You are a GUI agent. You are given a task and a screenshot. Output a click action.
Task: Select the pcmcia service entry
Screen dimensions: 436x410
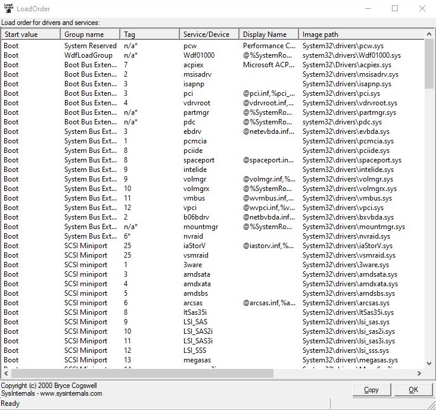[195, 141]
